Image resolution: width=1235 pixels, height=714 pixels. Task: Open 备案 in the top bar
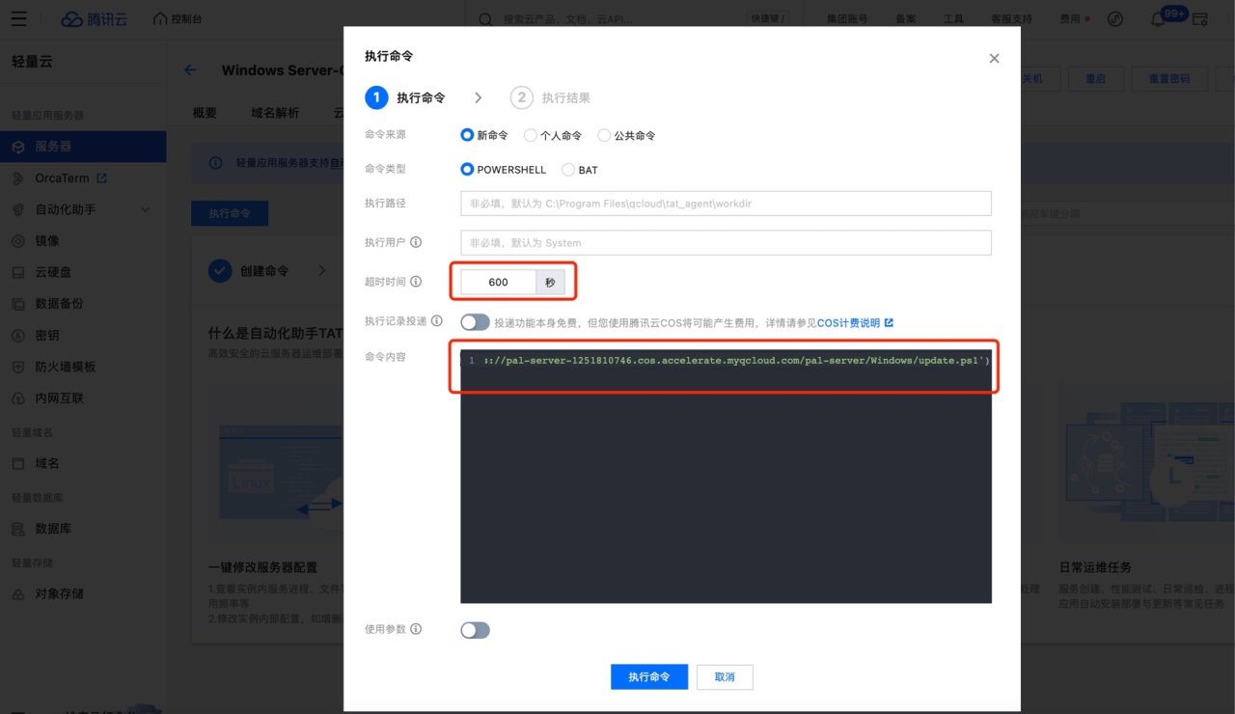905,19
